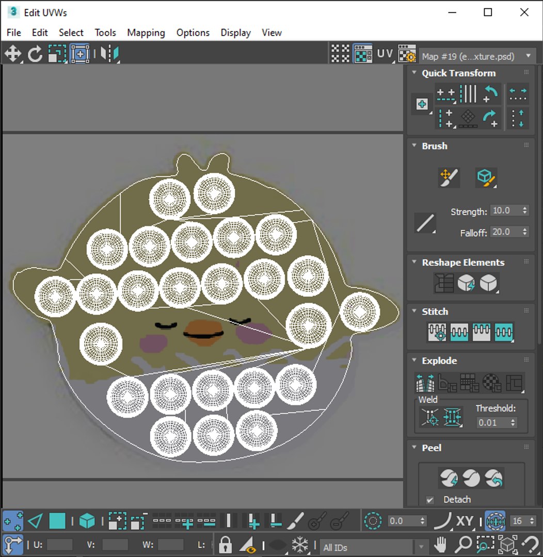Screen dimensions: 543x557
Task: Open the Options menu
Action: click(x=193, y=32)
